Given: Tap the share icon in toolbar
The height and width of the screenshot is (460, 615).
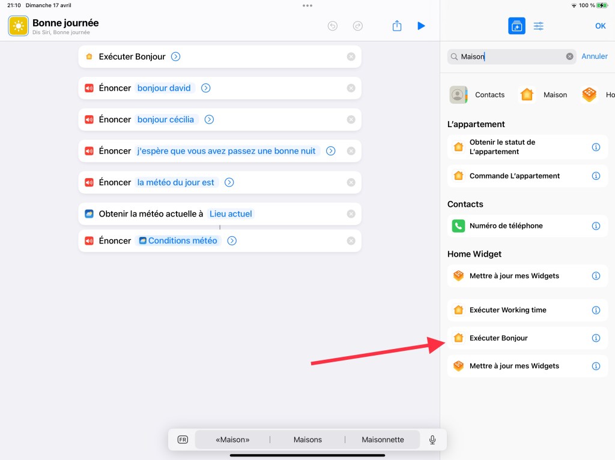Looking at the screenshot, I should pyautogui.click(x=396, y=26).
